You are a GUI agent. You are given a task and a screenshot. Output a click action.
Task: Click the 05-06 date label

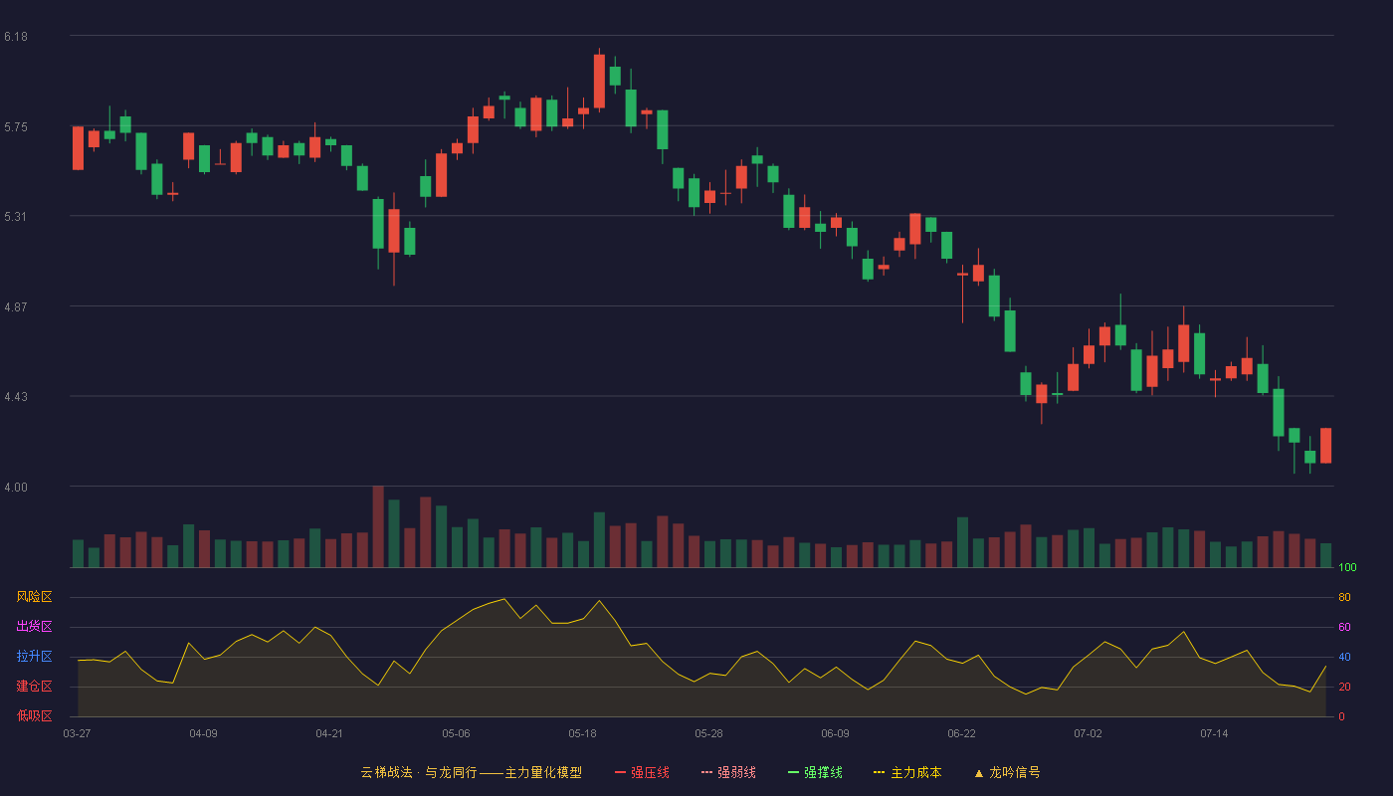coord(456,733)
